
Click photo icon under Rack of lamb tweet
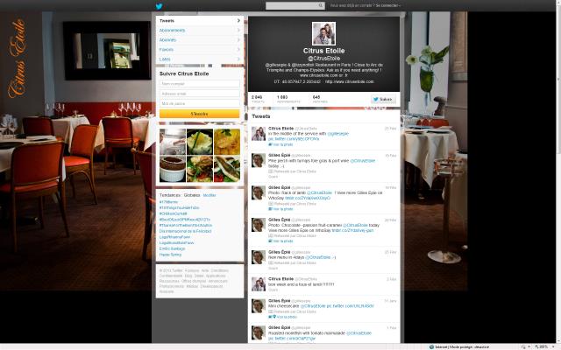[271, 209]
